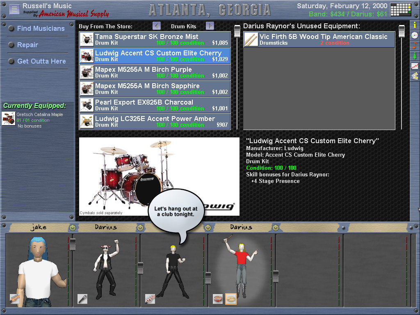Select Mapex M5255A M Birch Sapphire kit
This screenshot has height=315, width=420.
point(155,89)
